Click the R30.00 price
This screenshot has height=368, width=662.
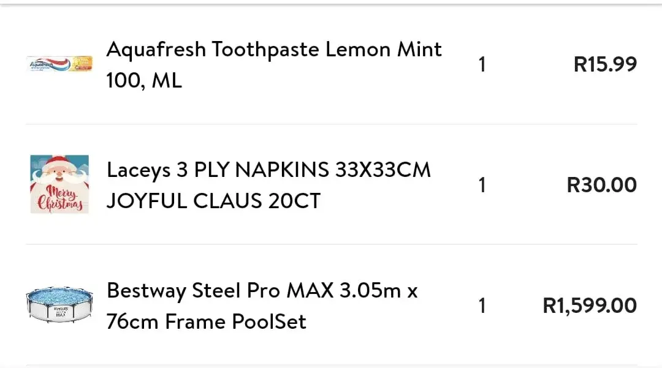click(601, 185)
